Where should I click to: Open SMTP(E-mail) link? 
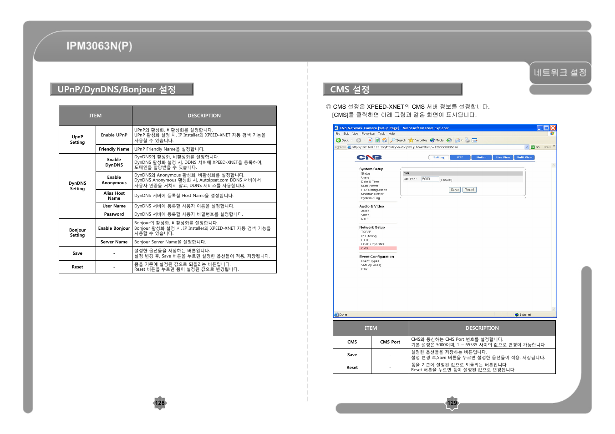tap(371, 265)
